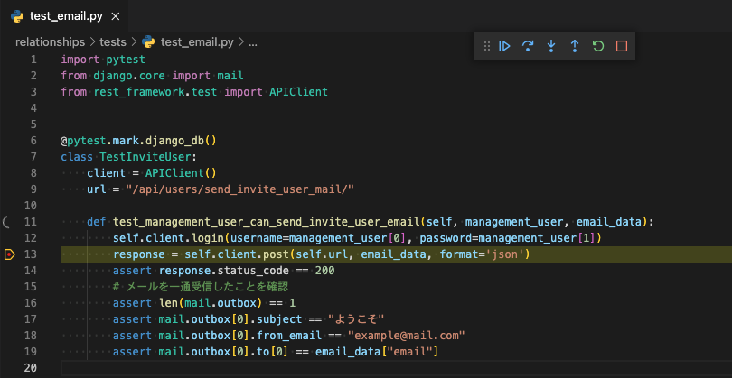The image size is (732, 378).
Task: Click line number 20 in the gutter
Action: [31, 368]
